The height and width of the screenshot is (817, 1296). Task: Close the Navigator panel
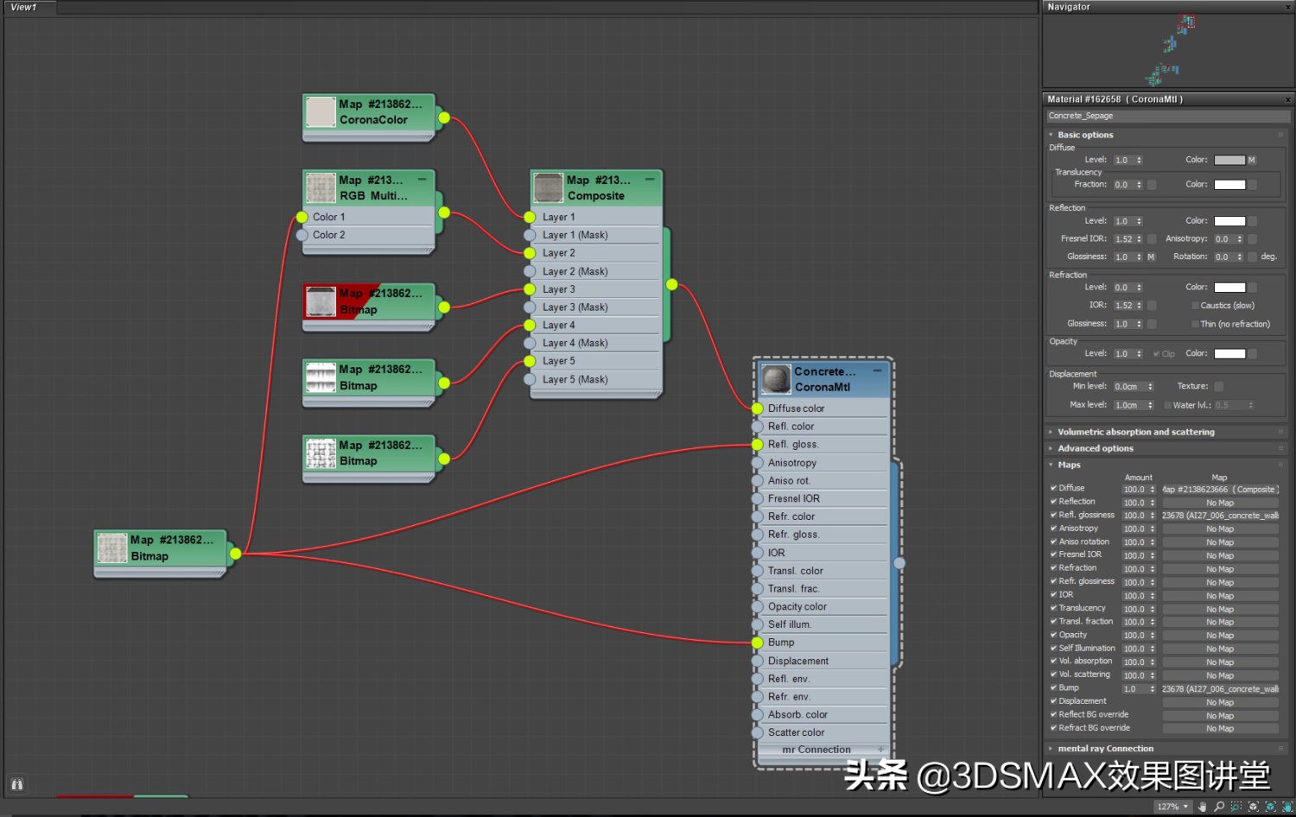(x=1288, y=7)
